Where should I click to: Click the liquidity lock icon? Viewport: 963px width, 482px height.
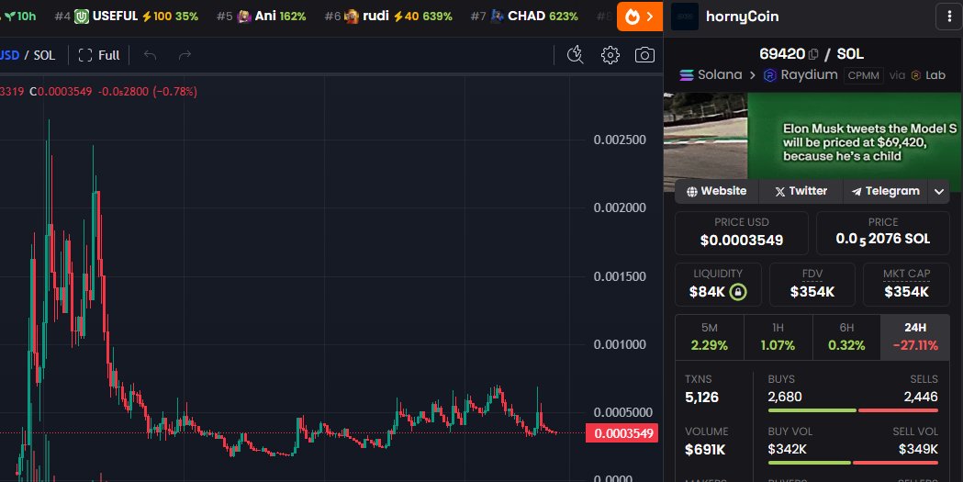tap(737, 292)
